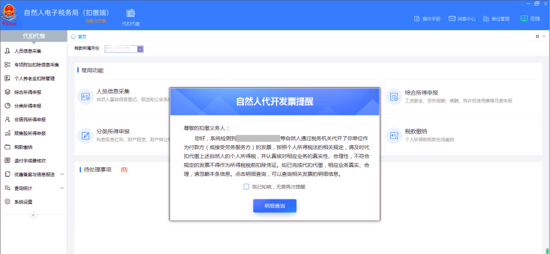Click the 人员信息采集 card title
Screen dimensions: 550x254
[113, 92]
